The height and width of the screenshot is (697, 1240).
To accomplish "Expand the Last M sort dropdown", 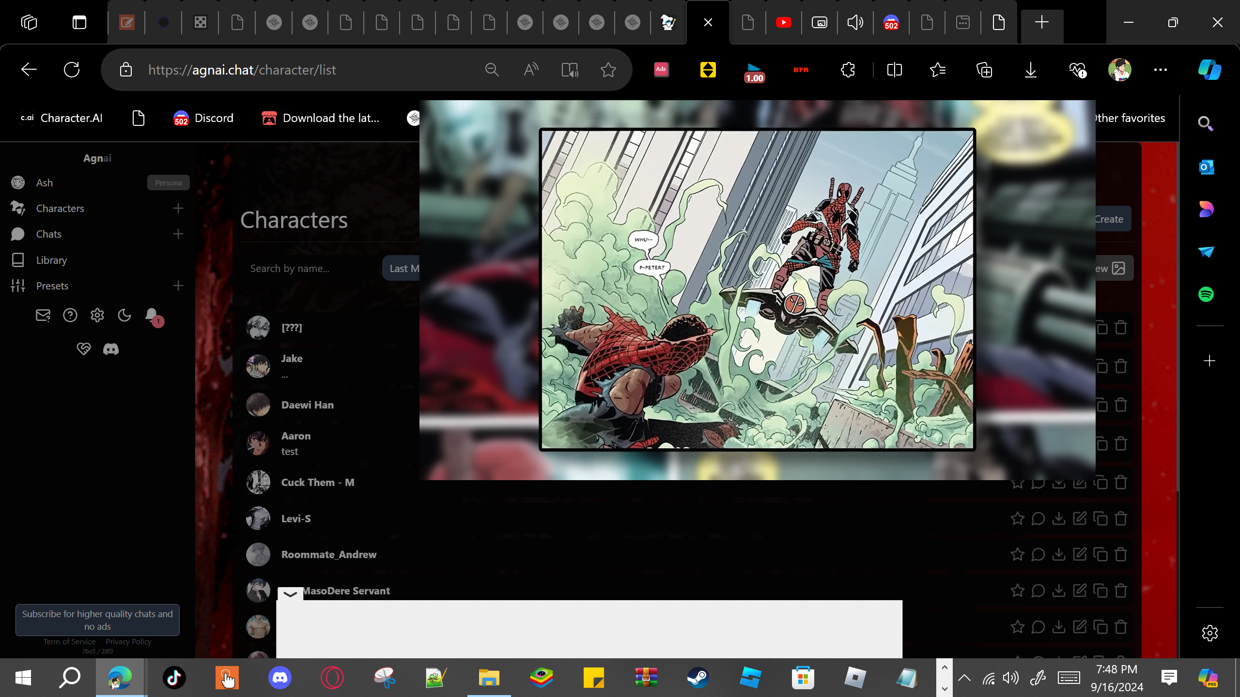I will coord(402,268).
